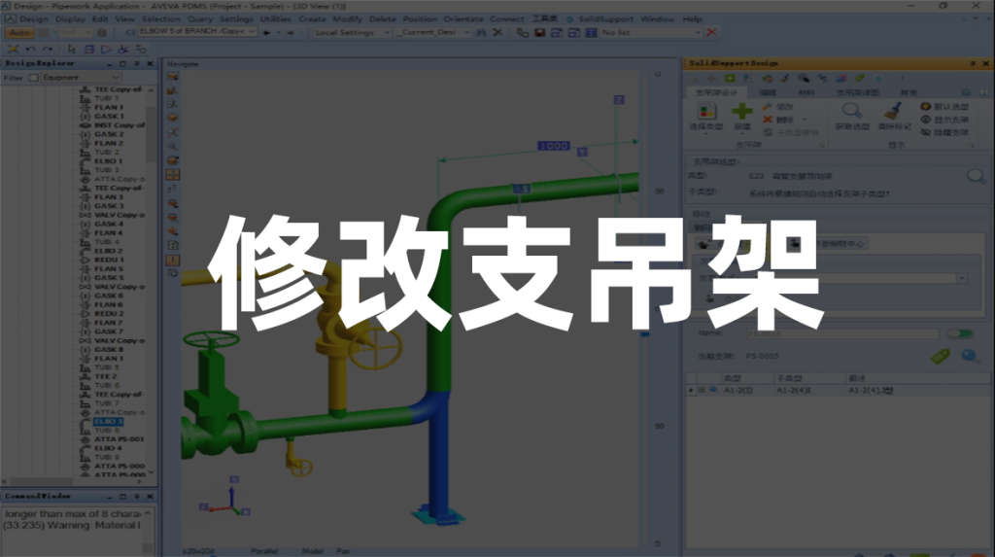The width and height of the screenshot is (995, 557).
Task: Click the 修改 wrench button
Action: [778, 107]
